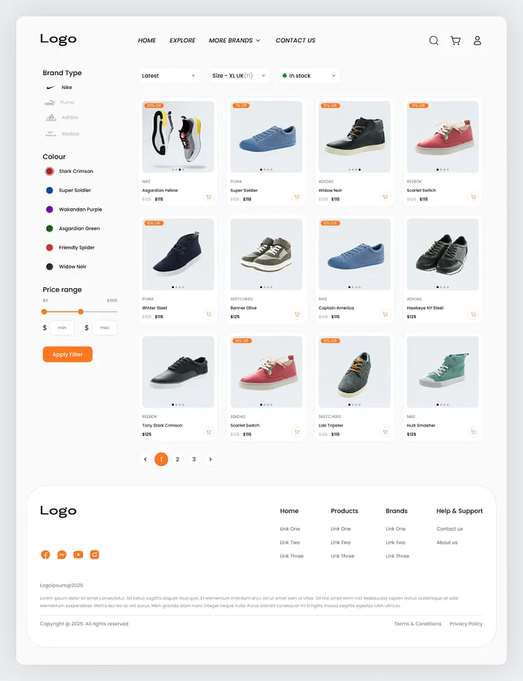Choose Wakandan Purple swatch

click(49, 209)
